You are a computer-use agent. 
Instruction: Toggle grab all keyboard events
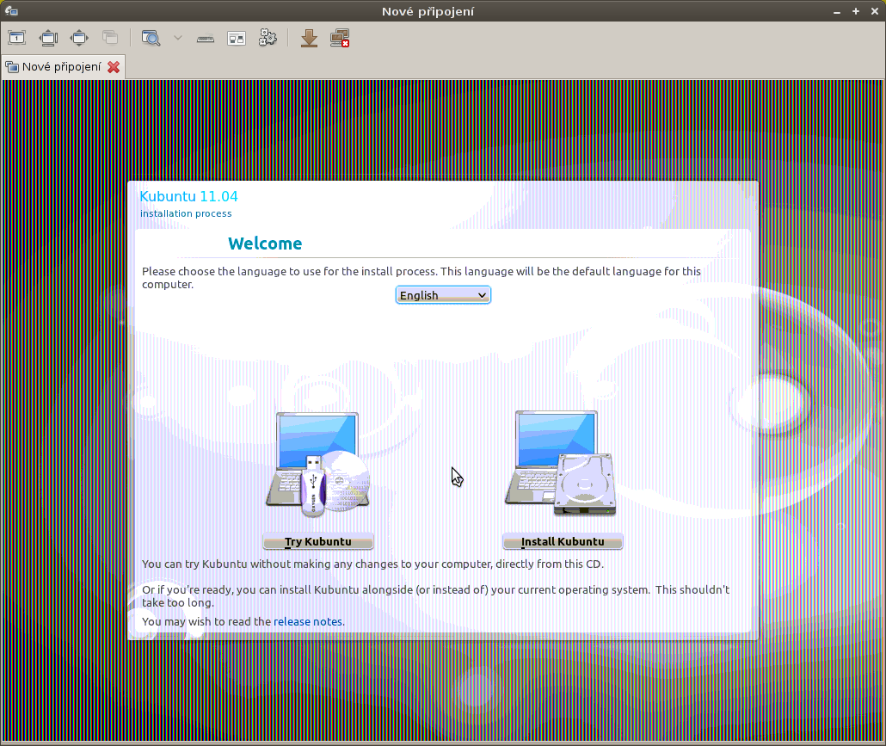coord(205,39)
